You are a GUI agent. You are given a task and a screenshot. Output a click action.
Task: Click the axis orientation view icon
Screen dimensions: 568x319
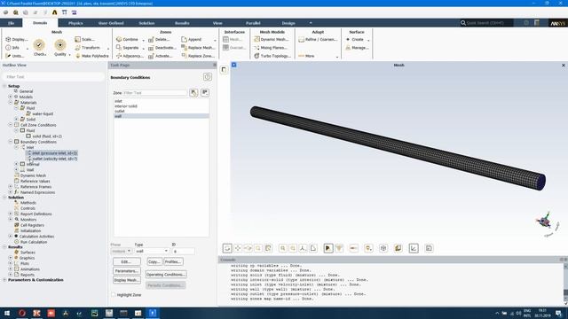[x=303, y=248]
